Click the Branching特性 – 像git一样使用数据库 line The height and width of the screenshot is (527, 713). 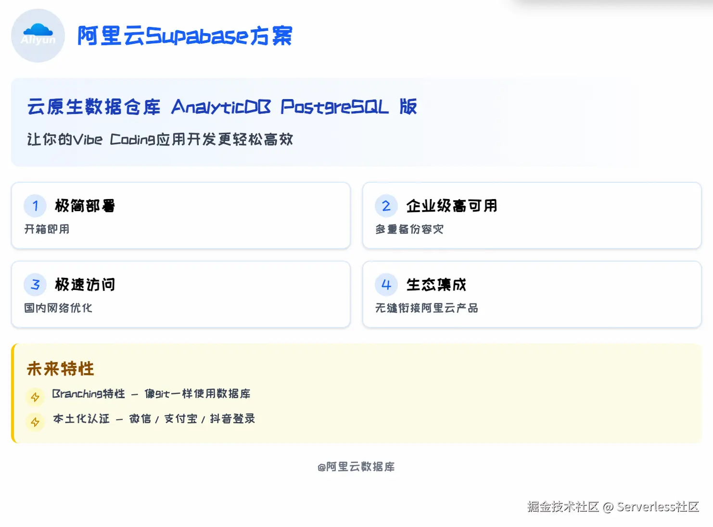point(151,394)
